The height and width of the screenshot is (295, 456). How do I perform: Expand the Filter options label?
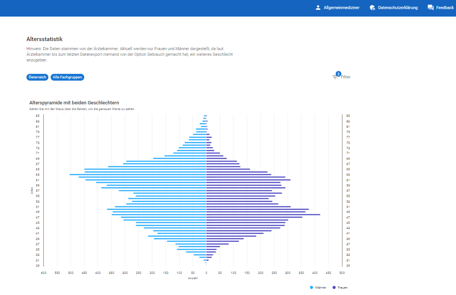pyautogui.click(x=346, y=77)
